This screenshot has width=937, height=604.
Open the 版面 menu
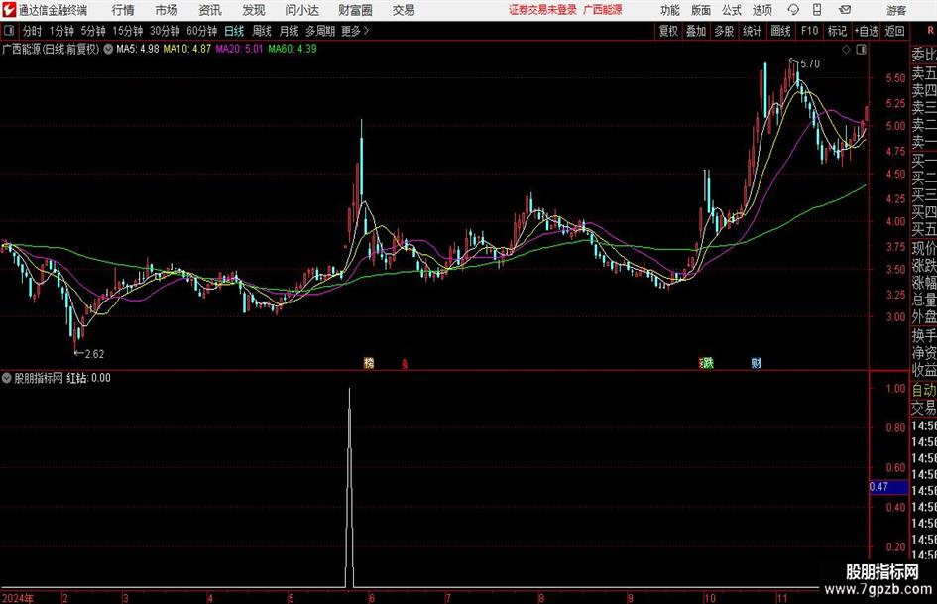tap(700, 10)
